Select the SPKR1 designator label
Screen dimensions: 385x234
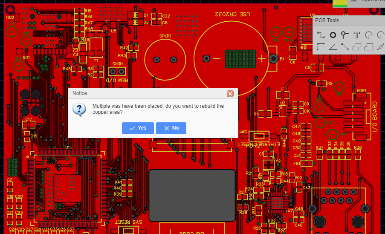[x=165, y=36]
